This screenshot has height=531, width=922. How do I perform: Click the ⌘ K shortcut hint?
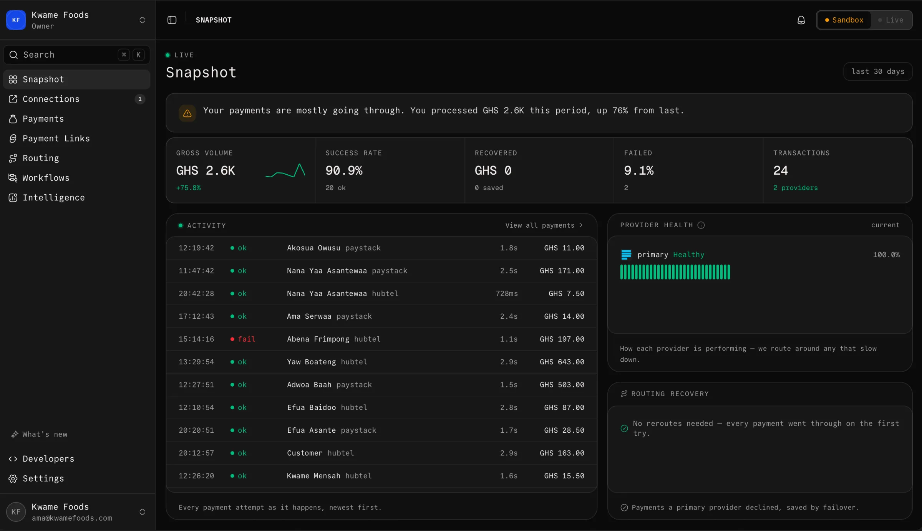131,55
